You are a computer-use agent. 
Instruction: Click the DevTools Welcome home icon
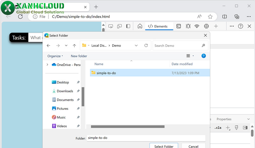tap(140, 26)
